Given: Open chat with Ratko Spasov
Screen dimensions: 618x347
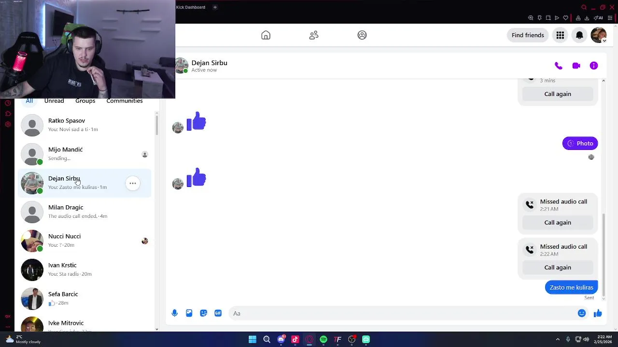Looking at the screenshot, I should click(84, 125).
